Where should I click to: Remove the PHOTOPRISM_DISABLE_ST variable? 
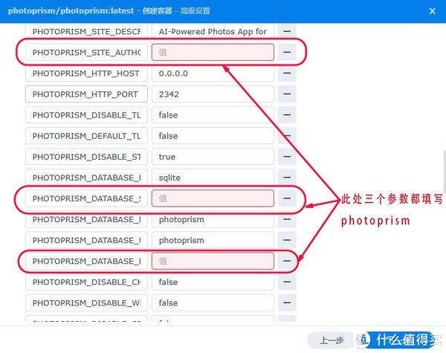(287, 157)
